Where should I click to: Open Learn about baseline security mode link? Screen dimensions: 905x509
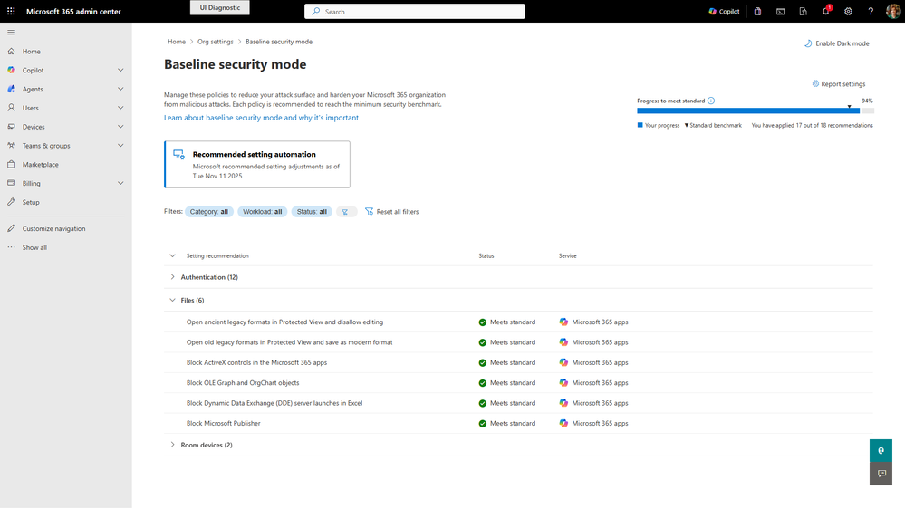coord(261,118)
